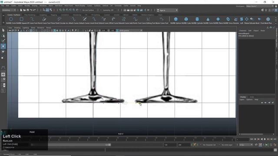The image size is (278, 156).
Task: Open the Sign In dropdown
Action: [x=167, y=10]
